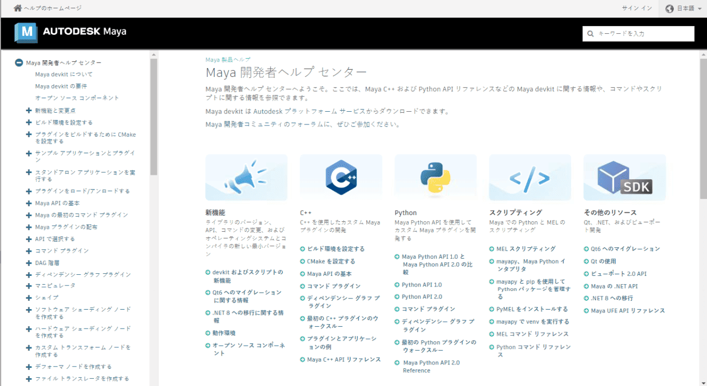Viewport: 707px width, 386px height.
Task: Click the sidebar vertical scrollbar thumb
Action: pyautogui.click(x=154, y=116)
